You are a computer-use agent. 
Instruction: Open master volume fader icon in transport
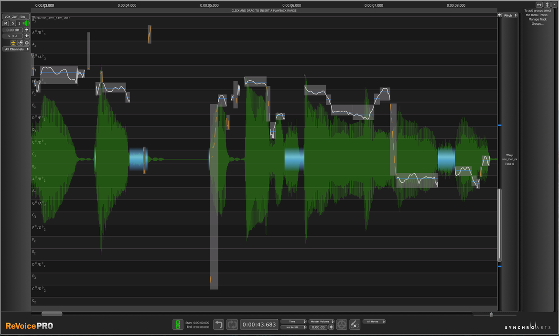click(x=331, y=327)
